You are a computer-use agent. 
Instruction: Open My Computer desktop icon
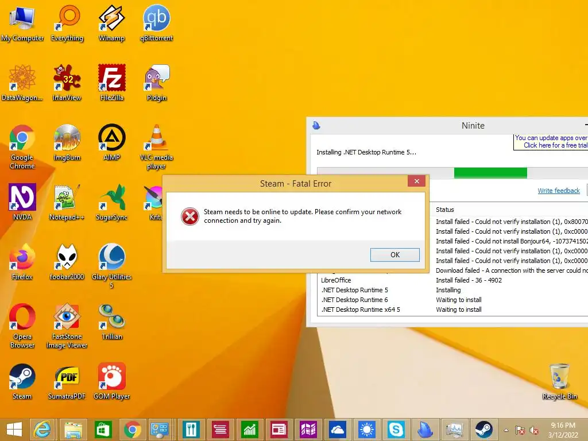click(x=22, y=23)
